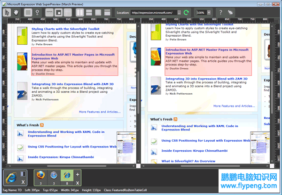
Task: Open the browse button beside Location
Action: click(179, 13)
